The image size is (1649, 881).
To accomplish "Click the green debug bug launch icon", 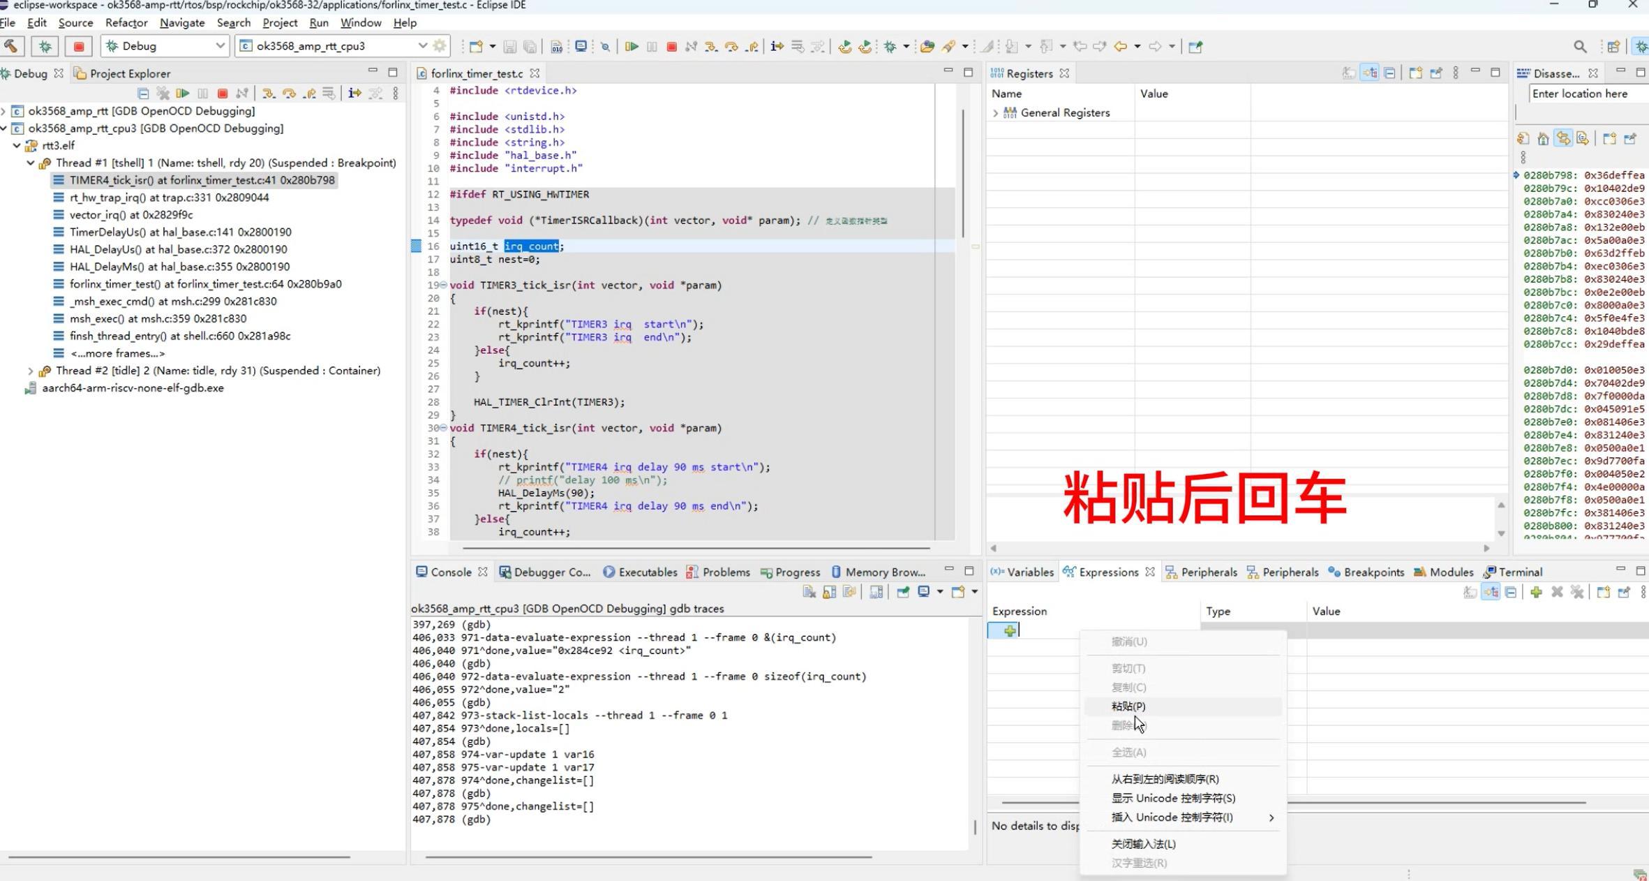I will click(45, 47).
